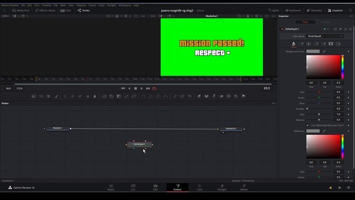355x200 pixels.
Task: Open the Settings tab icon in Inspector
Action: (x=338, y=44)
